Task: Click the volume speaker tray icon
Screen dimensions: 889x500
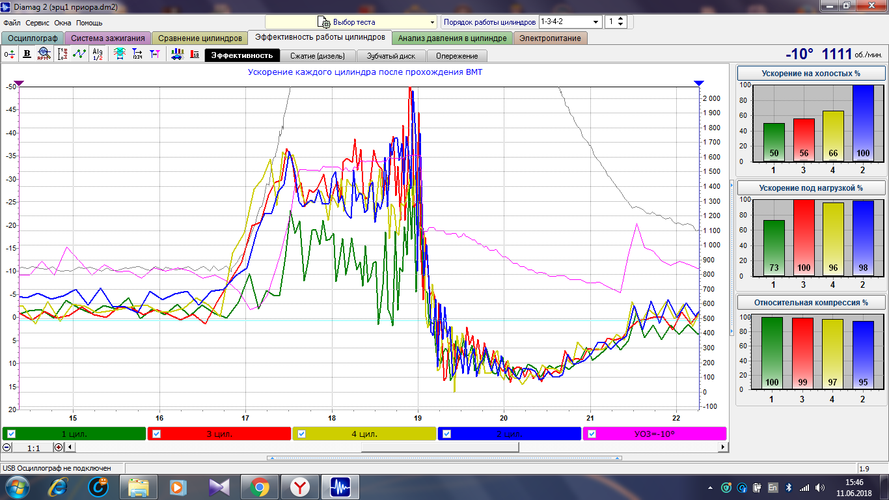Action: (x=819, y=487)
